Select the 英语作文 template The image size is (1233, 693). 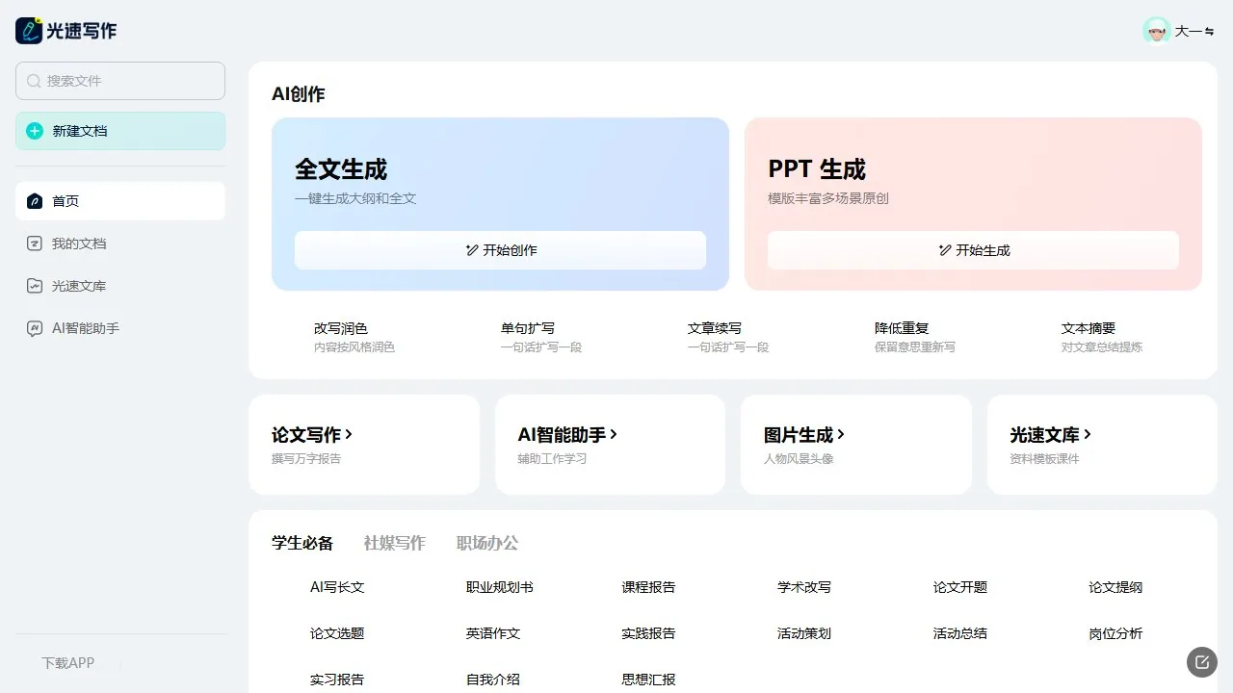point(493,633)
